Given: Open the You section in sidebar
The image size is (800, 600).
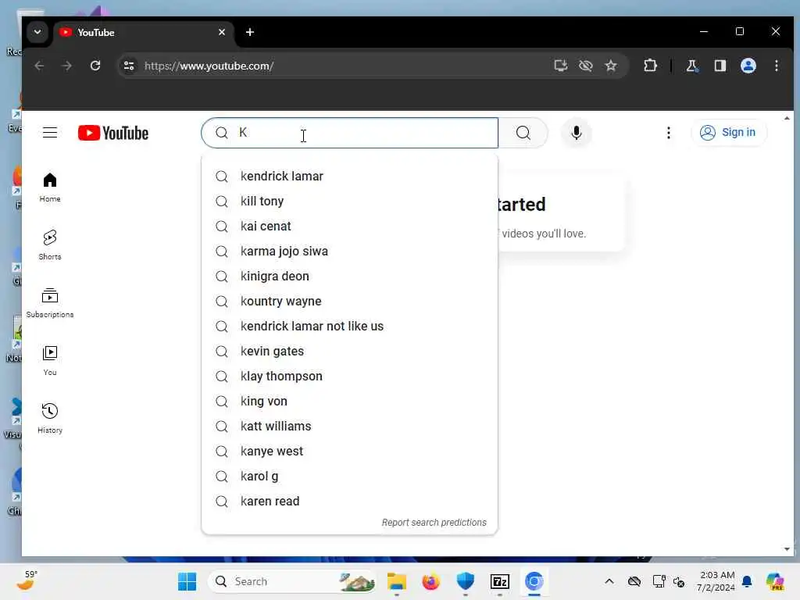Looking at the screenshot, I should [x=50, y=361].
